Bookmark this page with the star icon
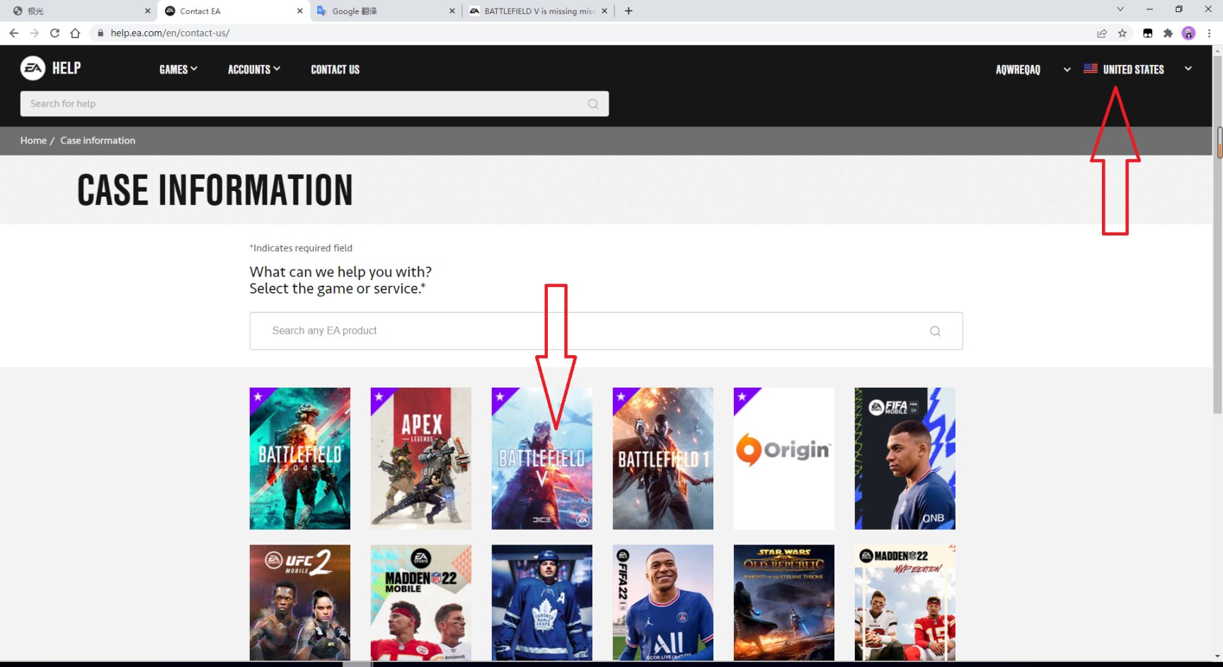The height and width of the screenshot is (667, 1223). 1122,33
